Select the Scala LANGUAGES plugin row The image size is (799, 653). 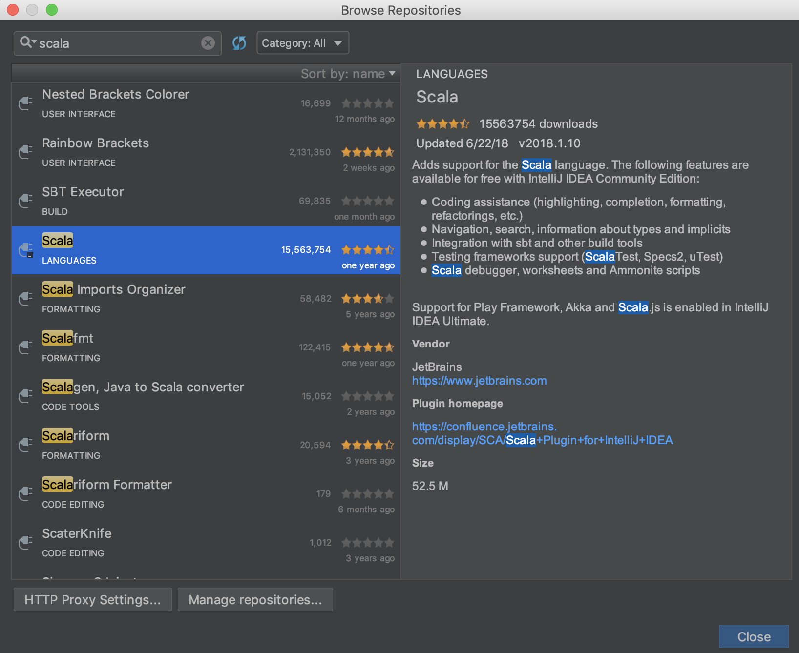pyautogui.click(x=206, y=250)
